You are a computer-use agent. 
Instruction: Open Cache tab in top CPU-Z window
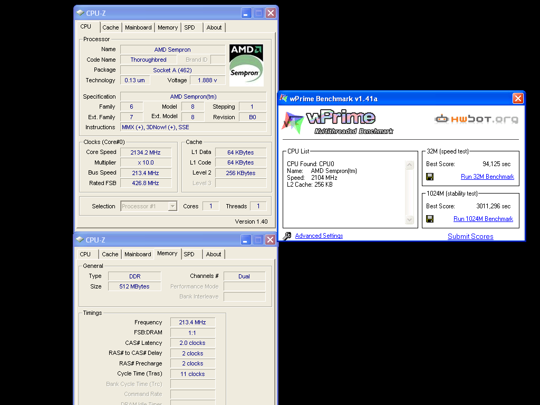click(x=111, y=27)
